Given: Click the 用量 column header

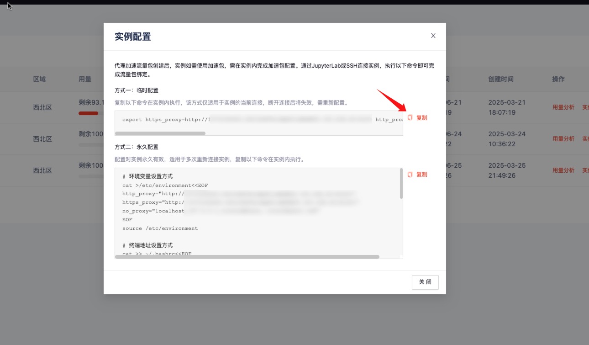Looking at the screenshot, I should [85, 79].
